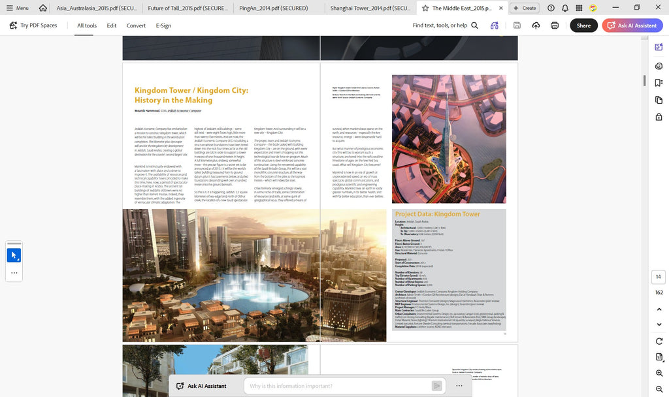Click the Share button
669x397 pixels.
coord(583,25)
